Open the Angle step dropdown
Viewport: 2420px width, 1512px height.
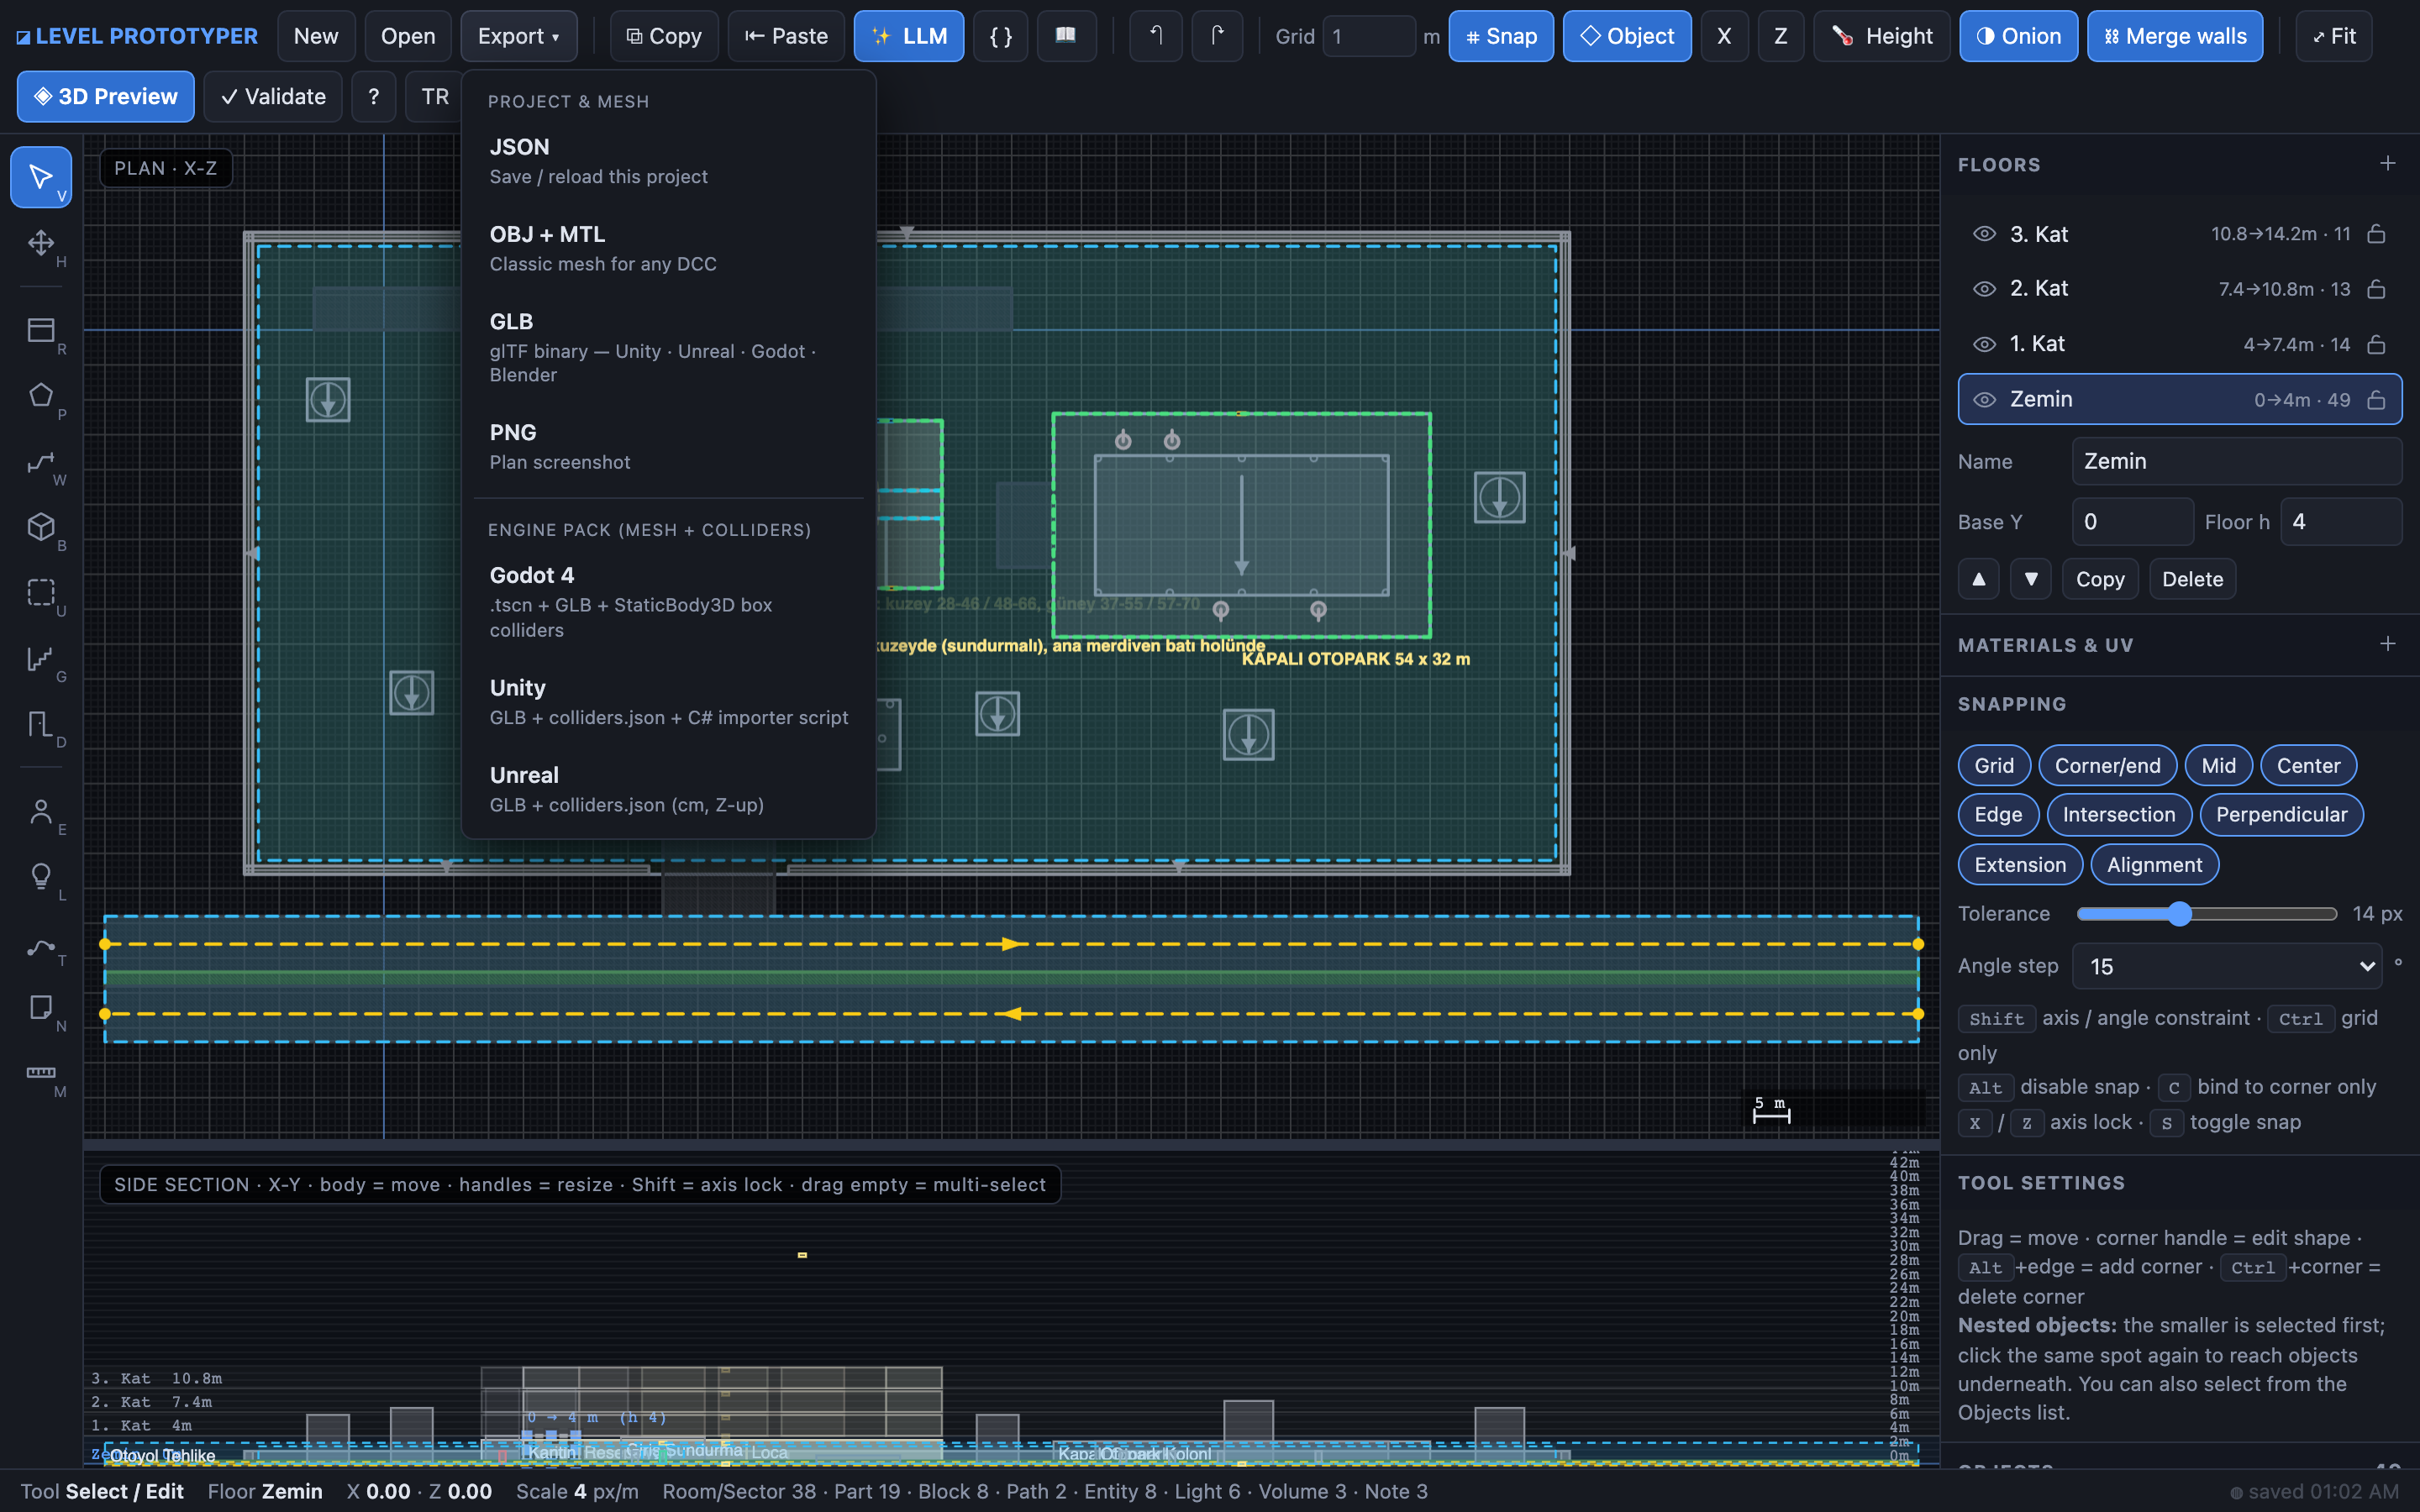tap(2227, 966)
